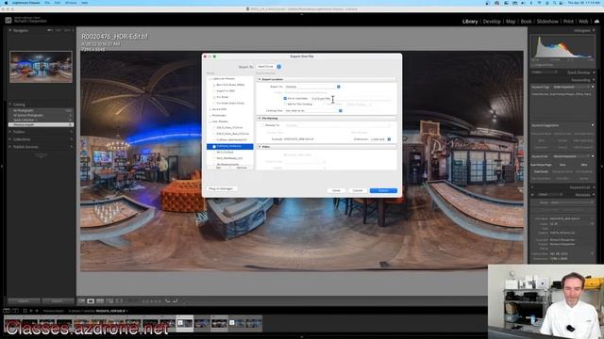Image resolution: width=604 pixels, height=339 pixels.
Task: Go forward using filmstrip forward arrow
Action: tap(37, 311)
